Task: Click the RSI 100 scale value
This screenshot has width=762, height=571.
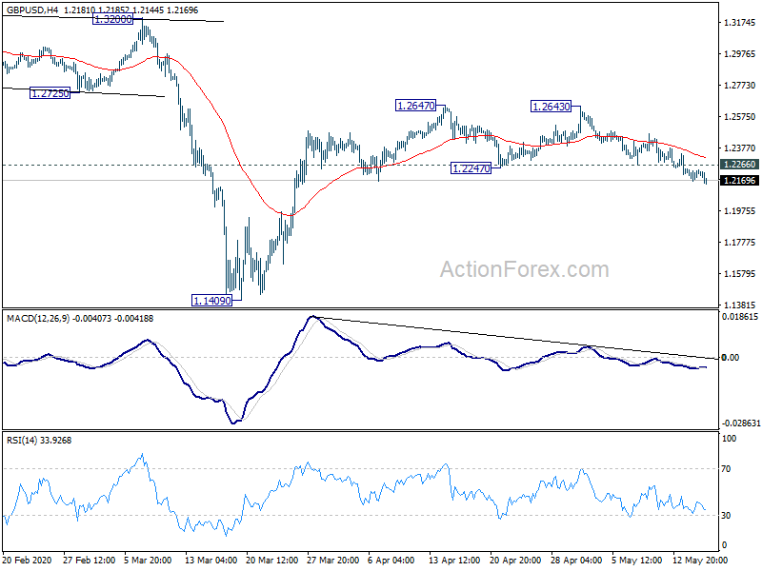Action: (730, 439)
